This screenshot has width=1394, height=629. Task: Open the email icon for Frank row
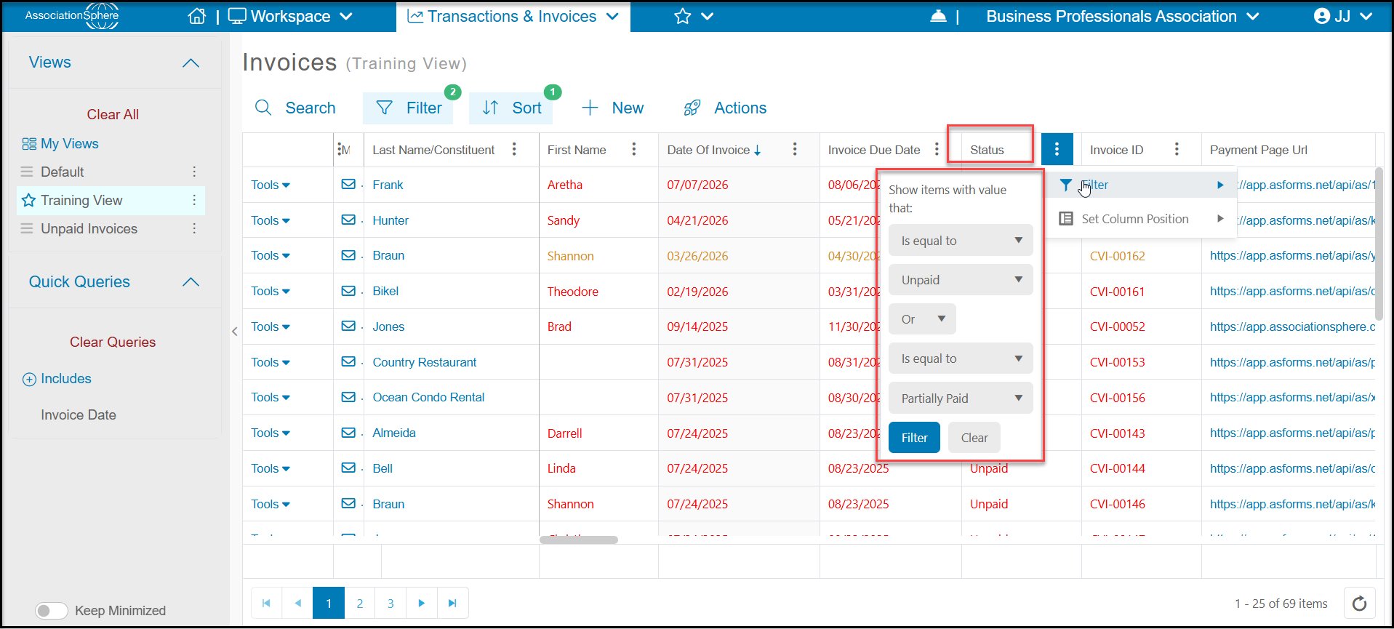tap(348, 185)
